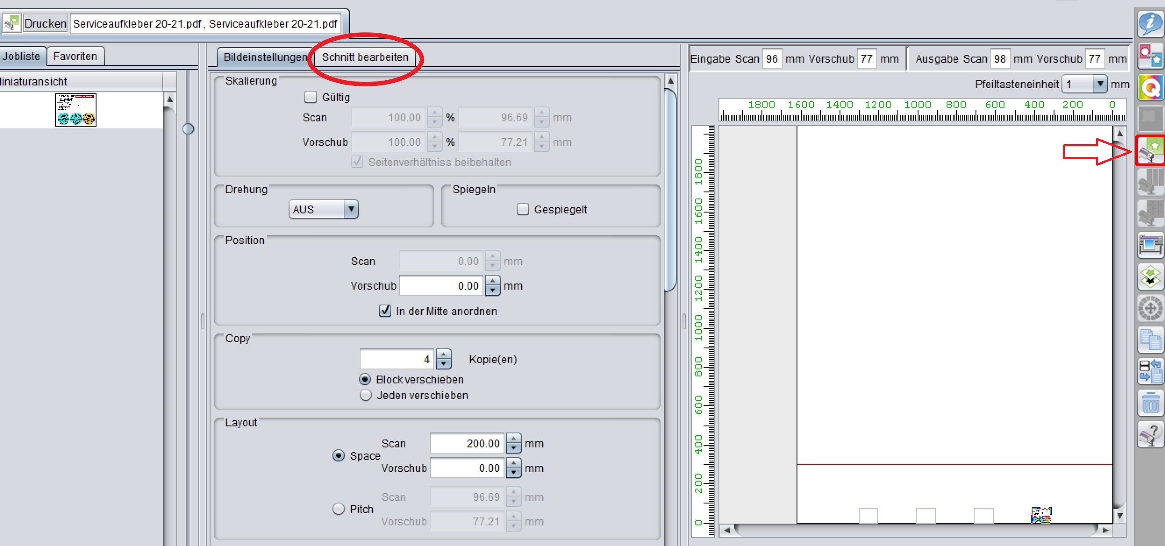Select the Serviceaufkleber job thumbnail

point(75,110)
